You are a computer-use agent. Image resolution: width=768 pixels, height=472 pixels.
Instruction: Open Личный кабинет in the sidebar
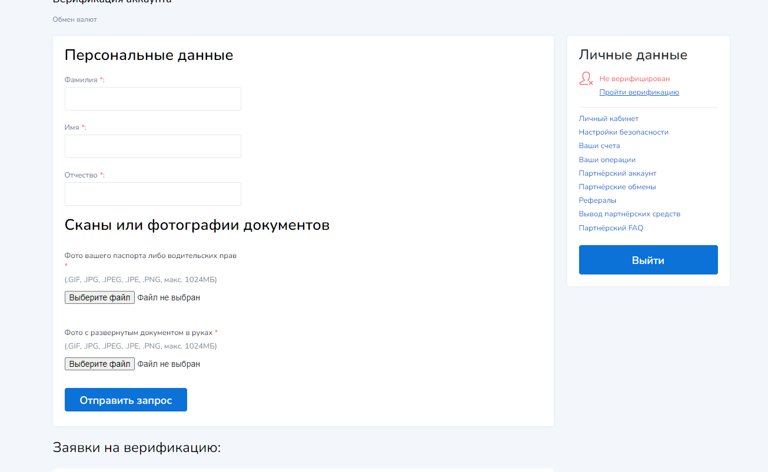609,119
